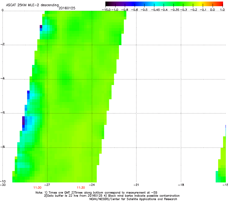228x201 pixels.
Task: Click the red 11:30 time left of -27
Action: (x=37, y=188)
